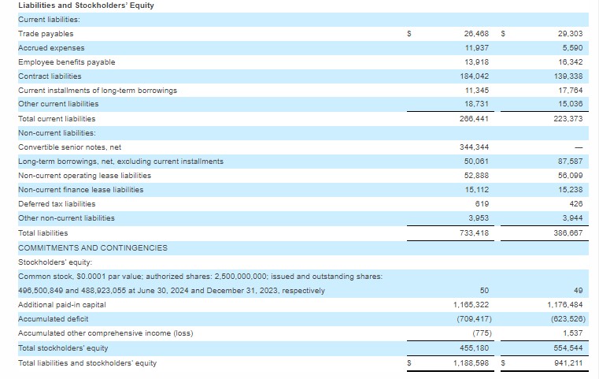Select the Total liabilities value 733,418
The height and width of the screenshot is (379, 599).
click(x=474, y=232)
